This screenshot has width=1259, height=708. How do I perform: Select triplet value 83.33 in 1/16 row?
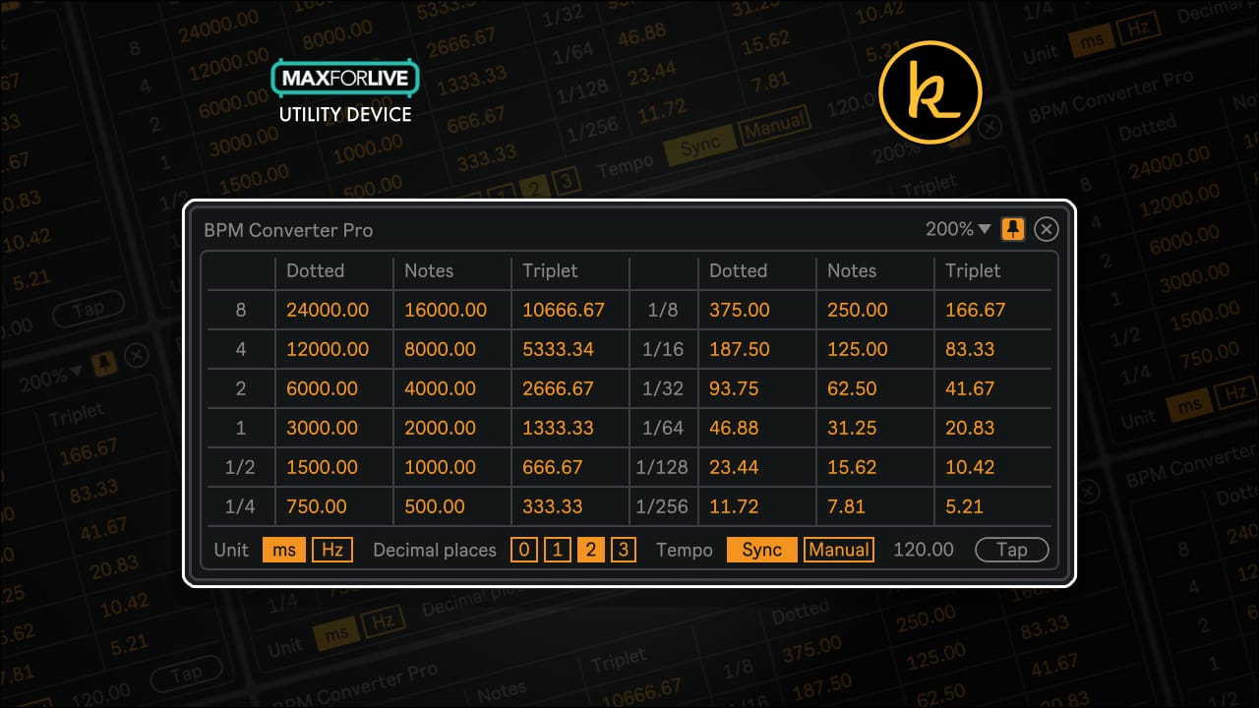click(970, 349)
